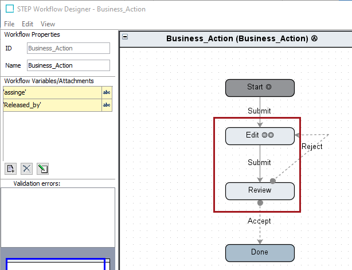
Task: Open the View menu
Action: pyautogui.click(x=48, y=24)
